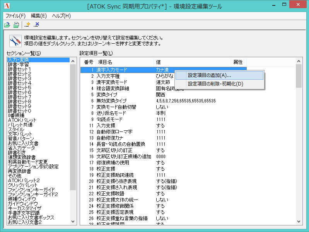Open the ファイル(F) menu
Image resolution: width=309 pixels, height=232 pixels.
(x=15, y=16)
